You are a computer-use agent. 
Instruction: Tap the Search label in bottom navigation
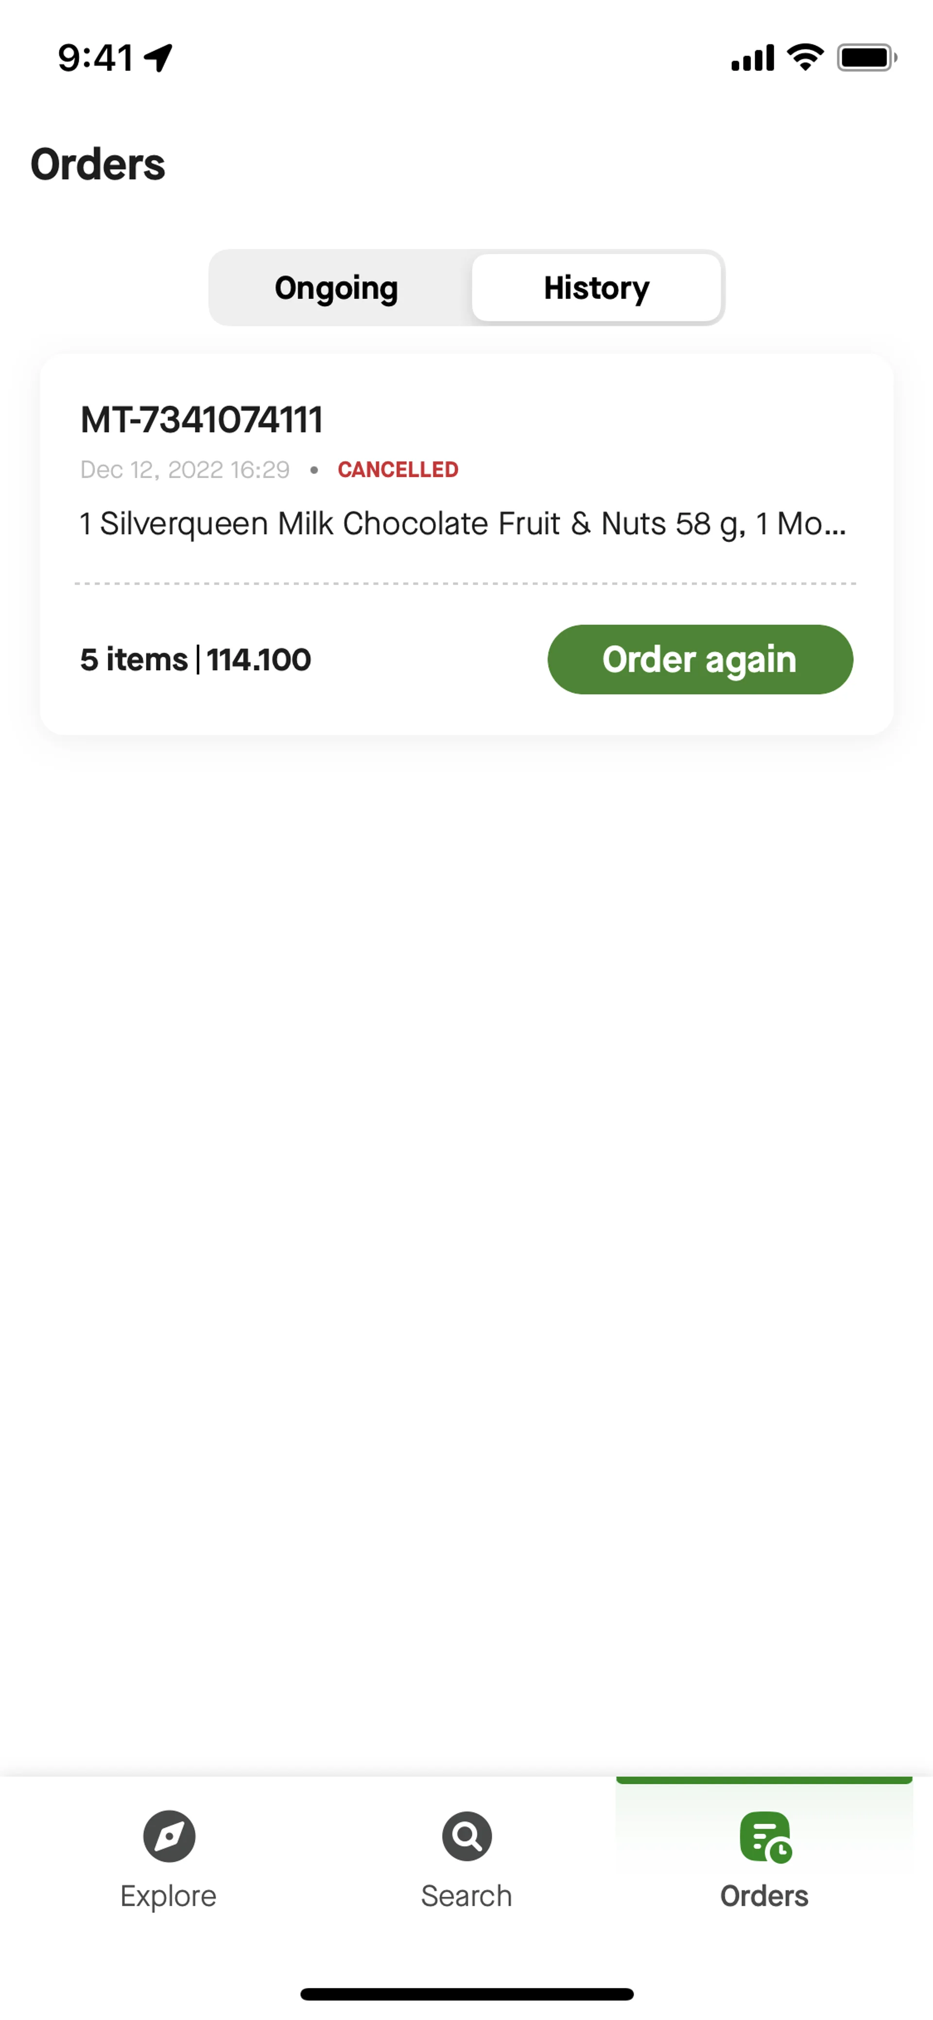click(466, 1895)
